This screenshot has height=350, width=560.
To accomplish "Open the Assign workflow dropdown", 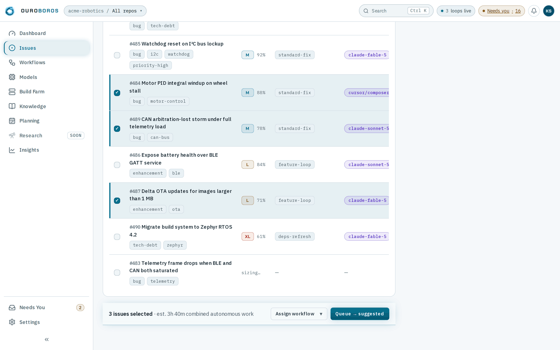I will pyautogui.click(x=299, y=314).
